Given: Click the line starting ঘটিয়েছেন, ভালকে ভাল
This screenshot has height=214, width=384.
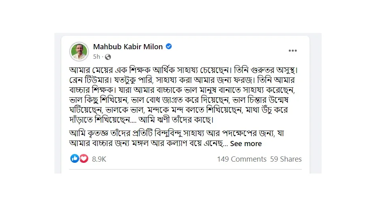Looking at the screenshot, I should point(178,110).
